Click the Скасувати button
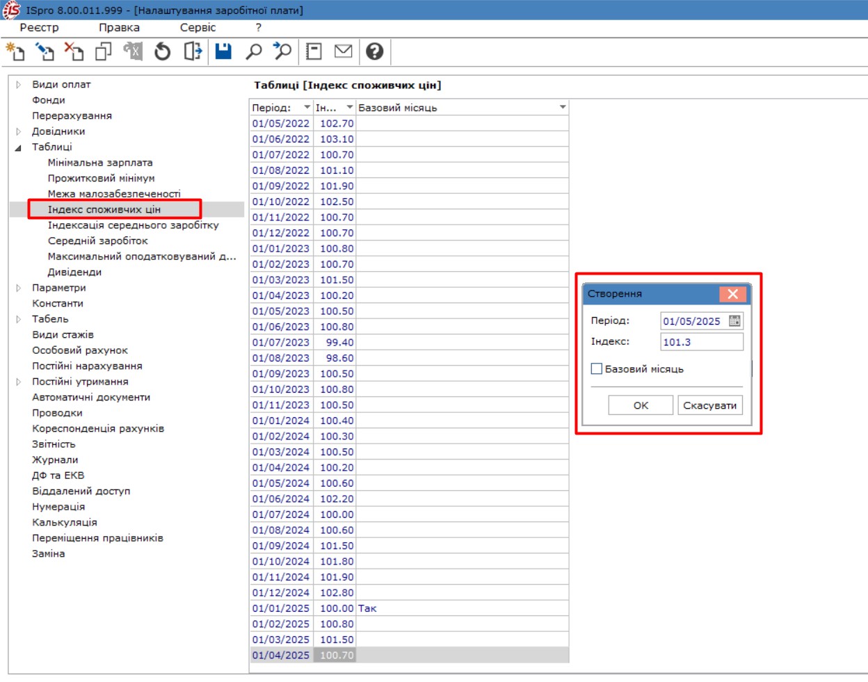The image size is (868, 682). click(709, 405)
